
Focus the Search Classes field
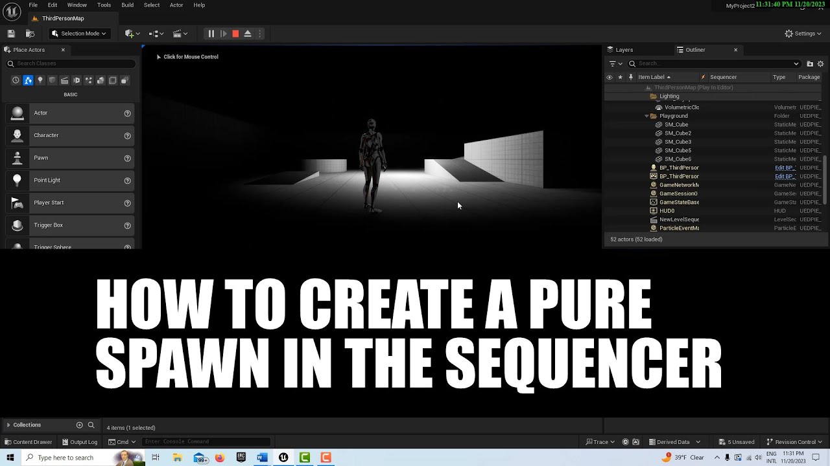click(70, 63)
